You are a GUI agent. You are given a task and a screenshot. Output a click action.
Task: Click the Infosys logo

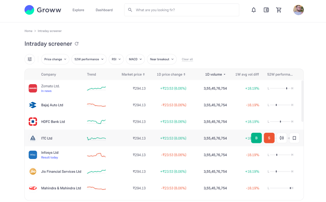click(33, 155)
